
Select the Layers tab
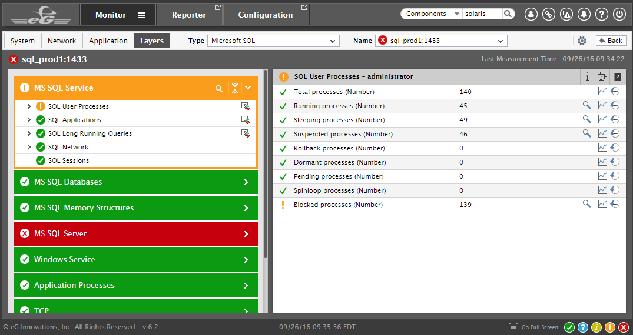[152, 41]
